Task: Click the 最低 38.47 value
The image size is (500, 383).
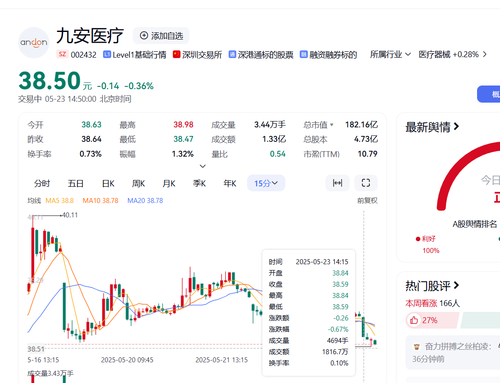Action: click(x=183, y=139)
